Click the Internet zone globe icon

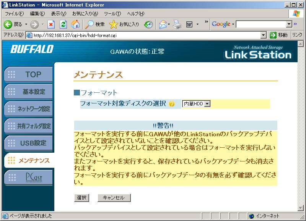(x=251, y=216)
